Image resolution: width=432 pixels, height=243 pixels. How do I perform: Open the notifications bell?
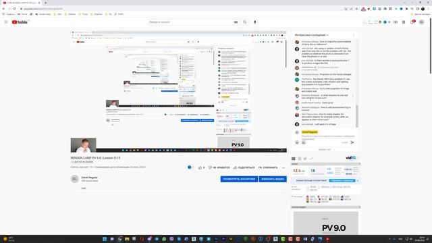tap(412, 22)
